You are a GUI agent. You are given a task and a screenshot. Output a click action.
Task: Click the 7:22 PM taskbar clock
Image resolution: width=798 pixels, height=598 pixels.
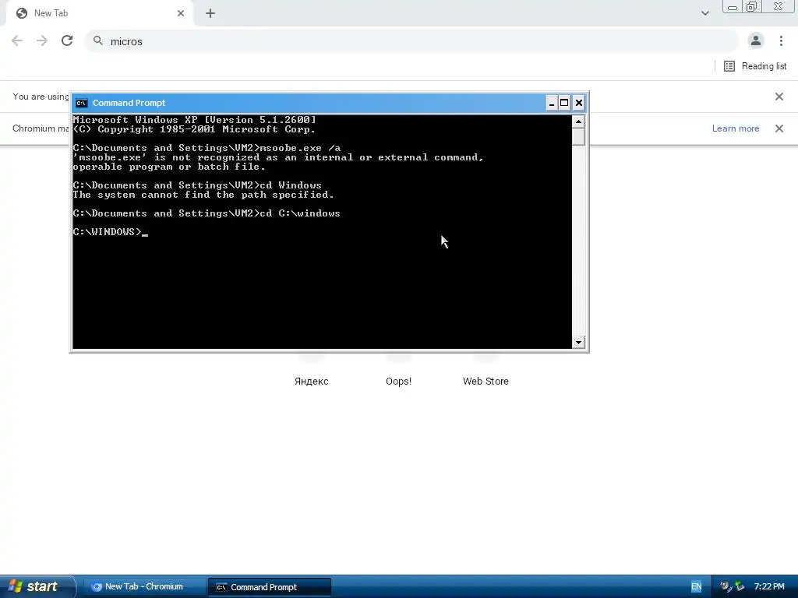(769, 587)
